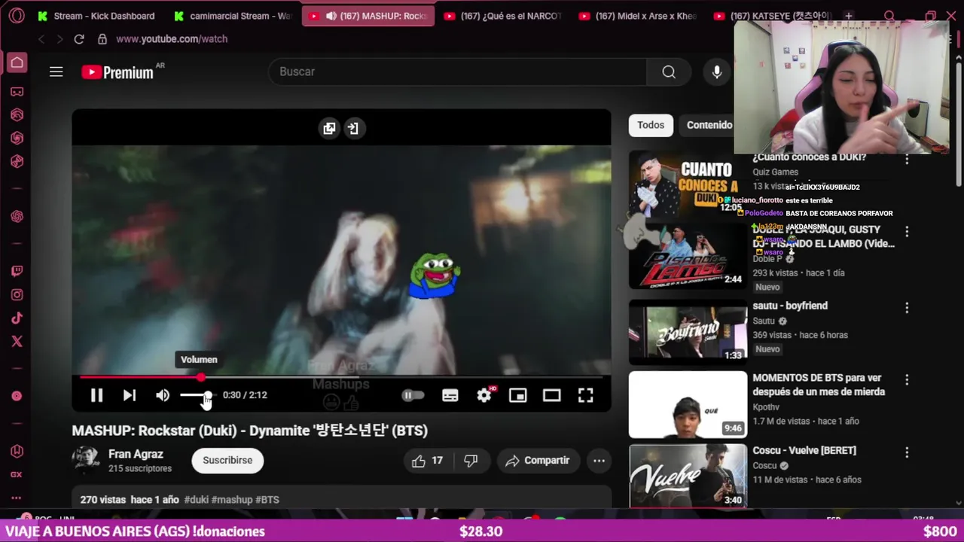This screenshot has width=964, height=542.
Task: Click the browser reload button
Action: point(79,38)
